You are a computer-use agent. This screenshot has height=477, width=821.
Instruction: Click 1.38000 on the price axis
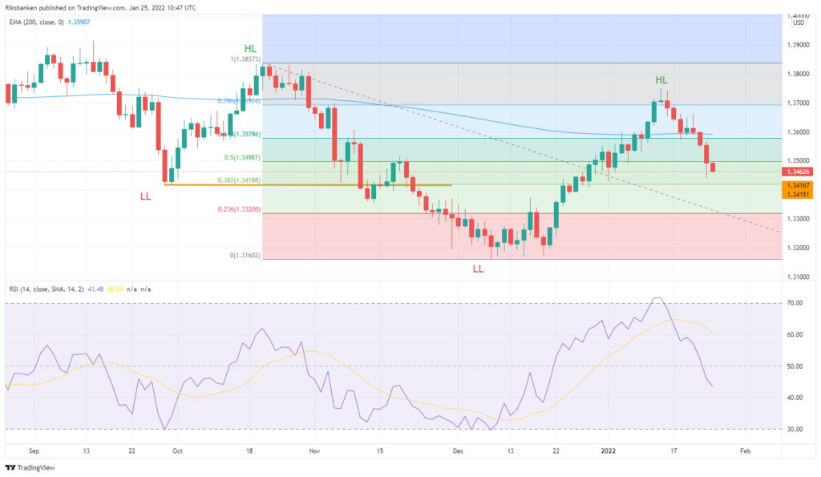point(799,74)
